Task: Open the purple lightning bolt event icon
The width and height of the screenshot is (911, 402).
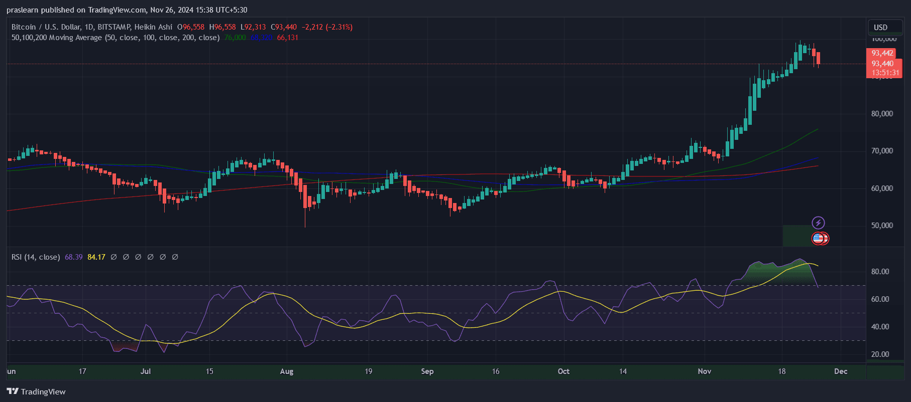Action: [818, 223]
